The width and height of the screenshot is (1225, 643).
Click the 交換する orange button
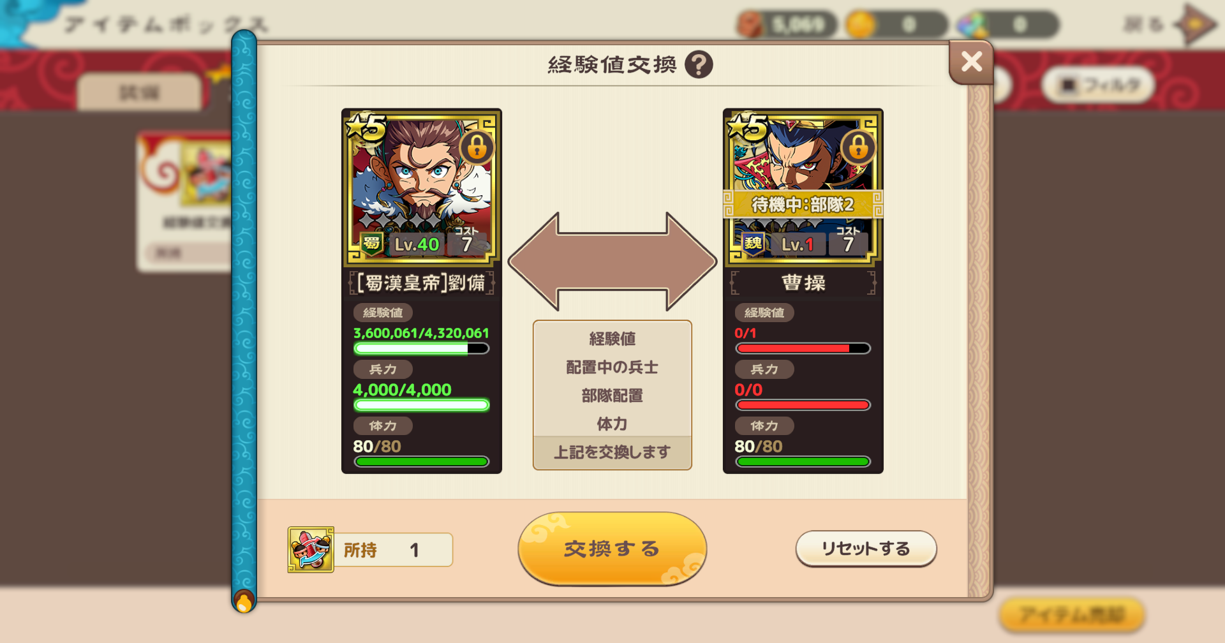point(612,549)
